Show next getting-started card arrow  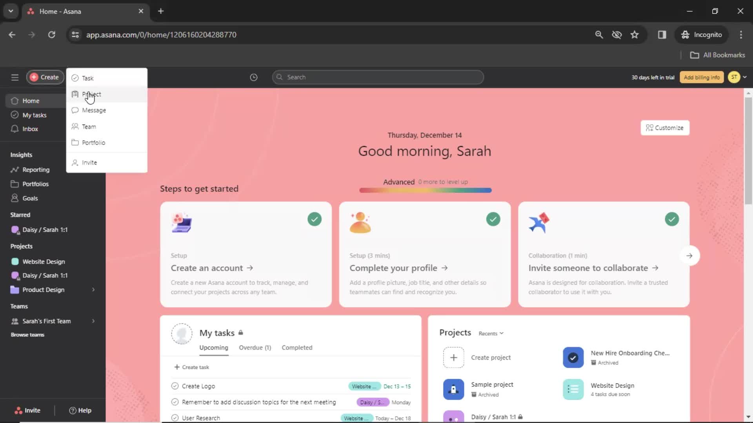(x=689, y=255)
